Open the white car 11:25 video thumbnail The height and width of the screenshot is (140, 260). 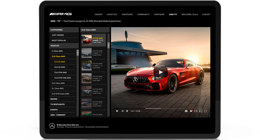point(87,91)
